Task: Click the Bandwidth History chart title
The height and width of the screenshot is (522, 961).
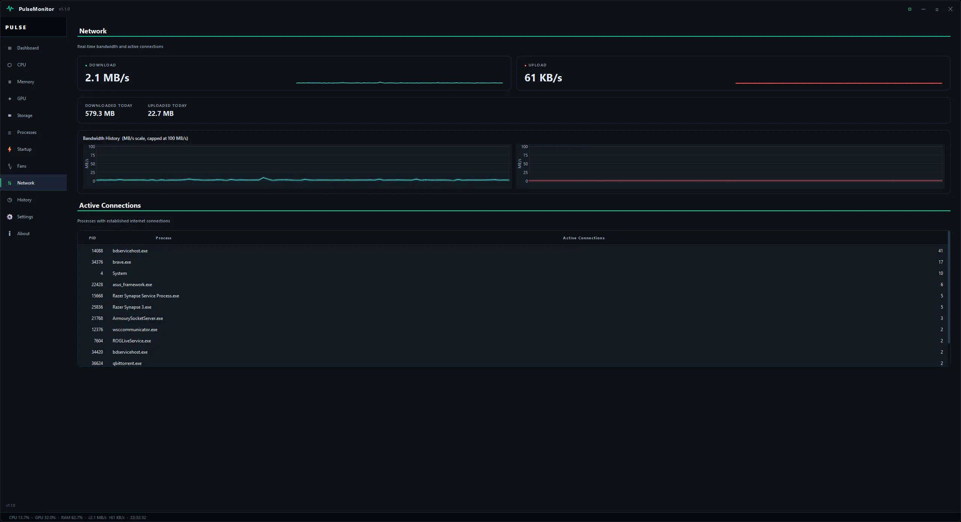Action: pyautogui.click(x=136, y=138)
